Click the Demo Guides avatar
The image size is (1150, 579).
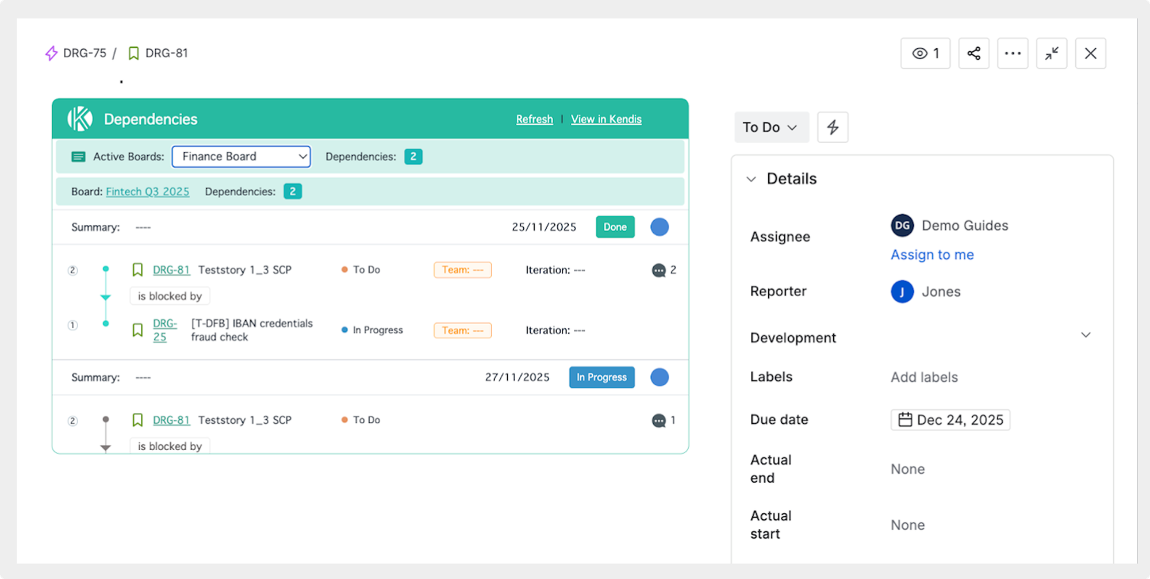[902, 225]
